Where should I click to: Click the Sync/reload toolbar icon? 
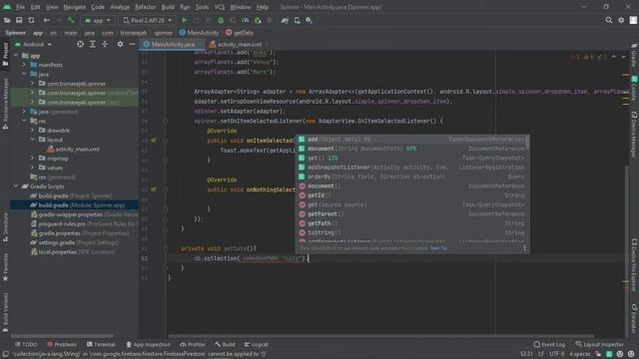(x=31, y=20)
